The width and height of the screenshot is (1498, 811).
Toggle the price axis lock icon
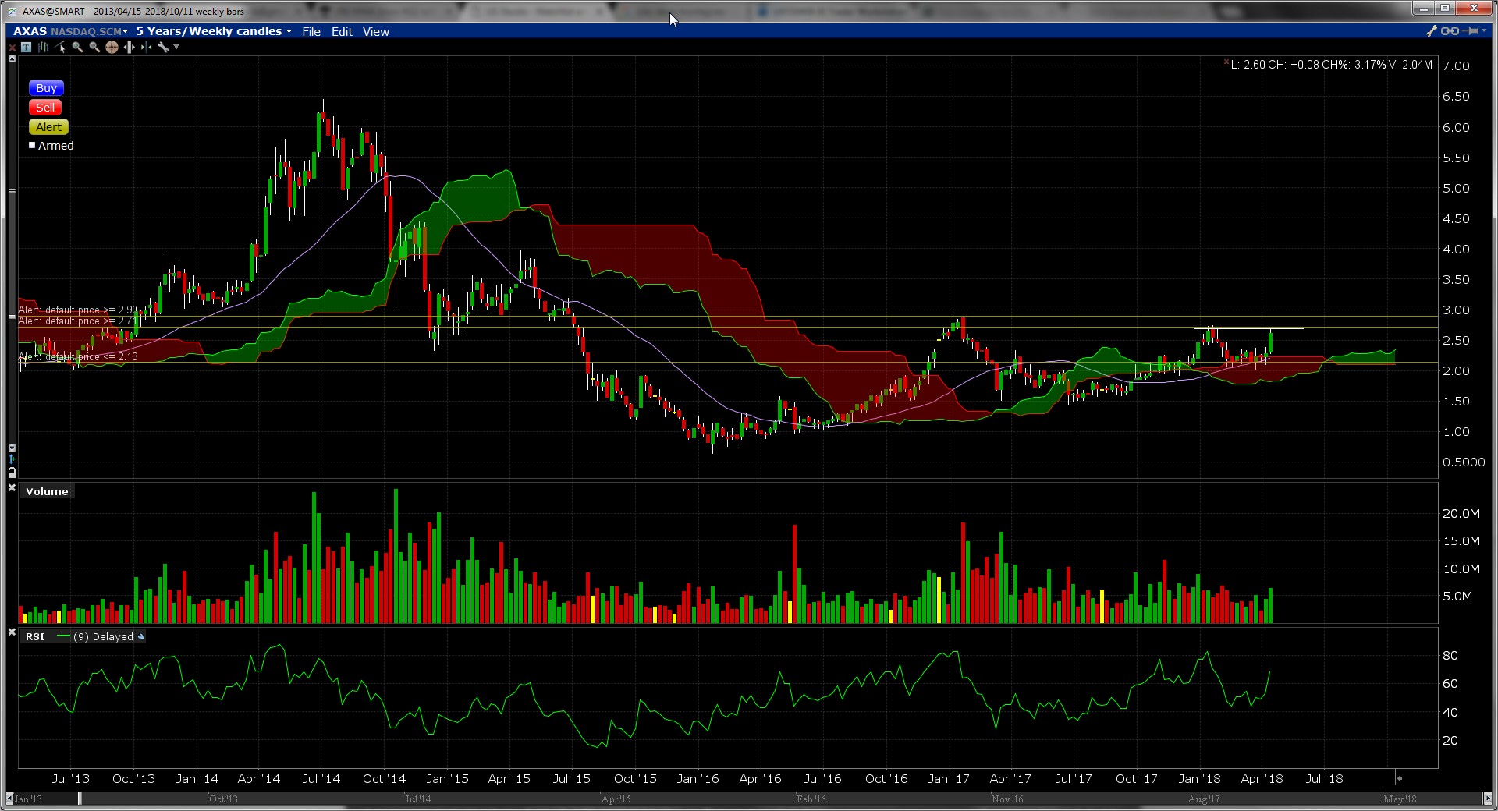12,473
